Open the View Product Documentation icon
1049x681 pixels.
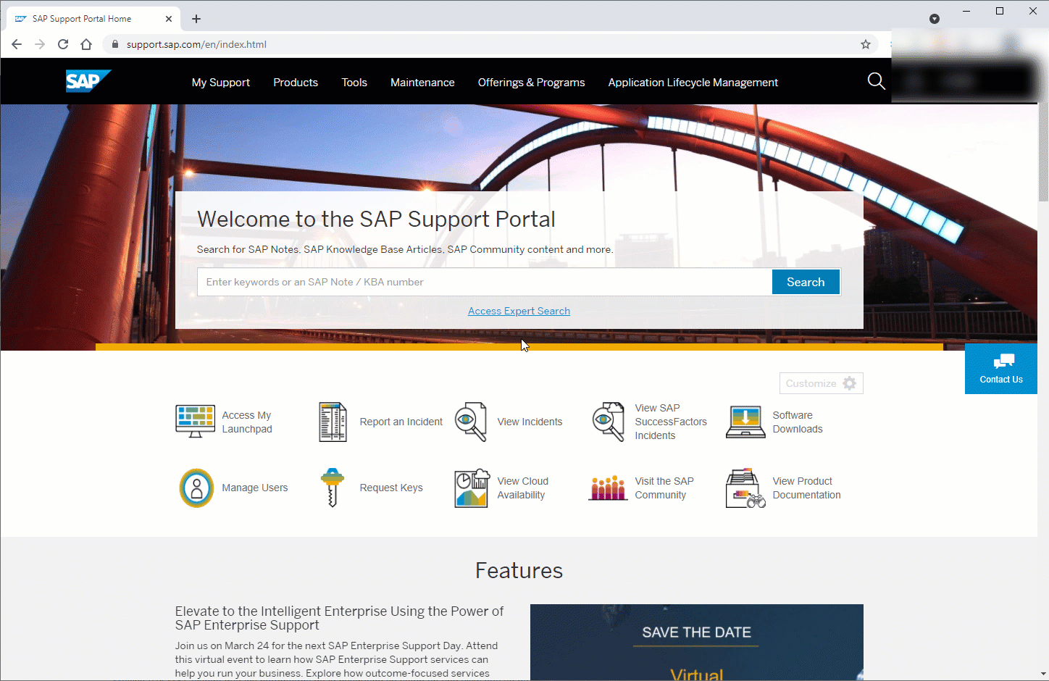click(745, 488)
